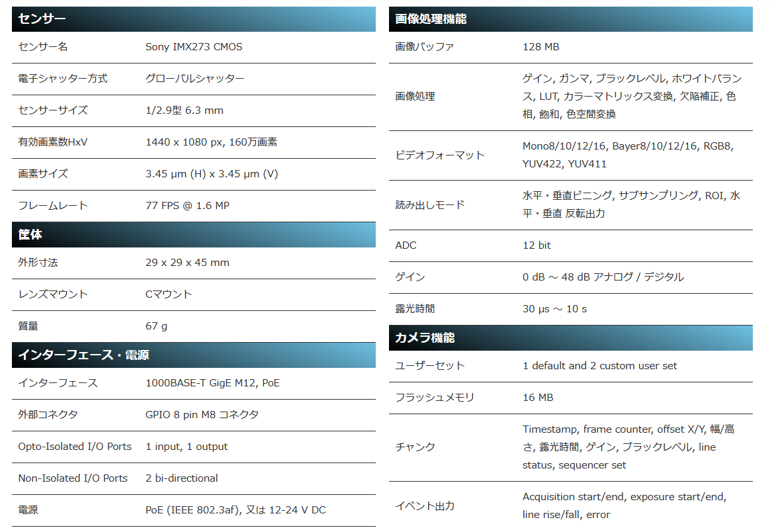Select the 1000BASE-T GigE M12, PoE value
The image size is (774, 528).
213,383
